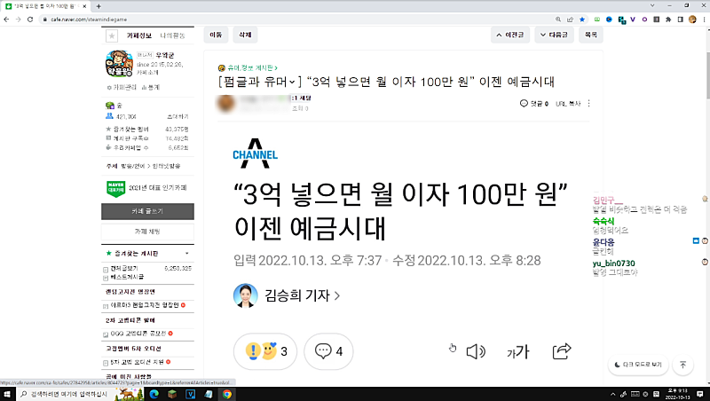The image size is (710, 401).
Task: Click the Channel A logo
Action: coord(255,153)
